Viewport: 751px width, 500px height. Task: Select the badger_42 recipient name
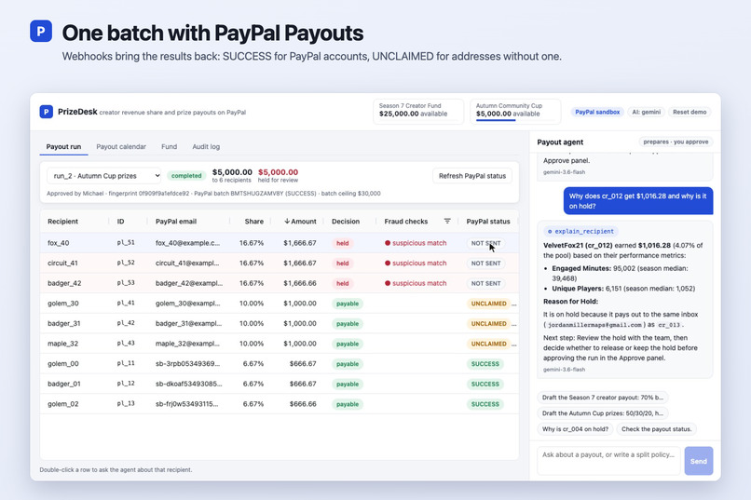[64, 283]
